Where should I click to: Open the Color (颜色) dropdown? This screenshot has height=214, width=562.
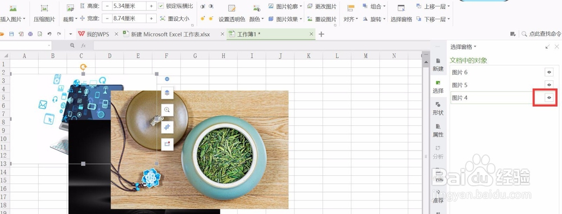(x=257, y=13)
